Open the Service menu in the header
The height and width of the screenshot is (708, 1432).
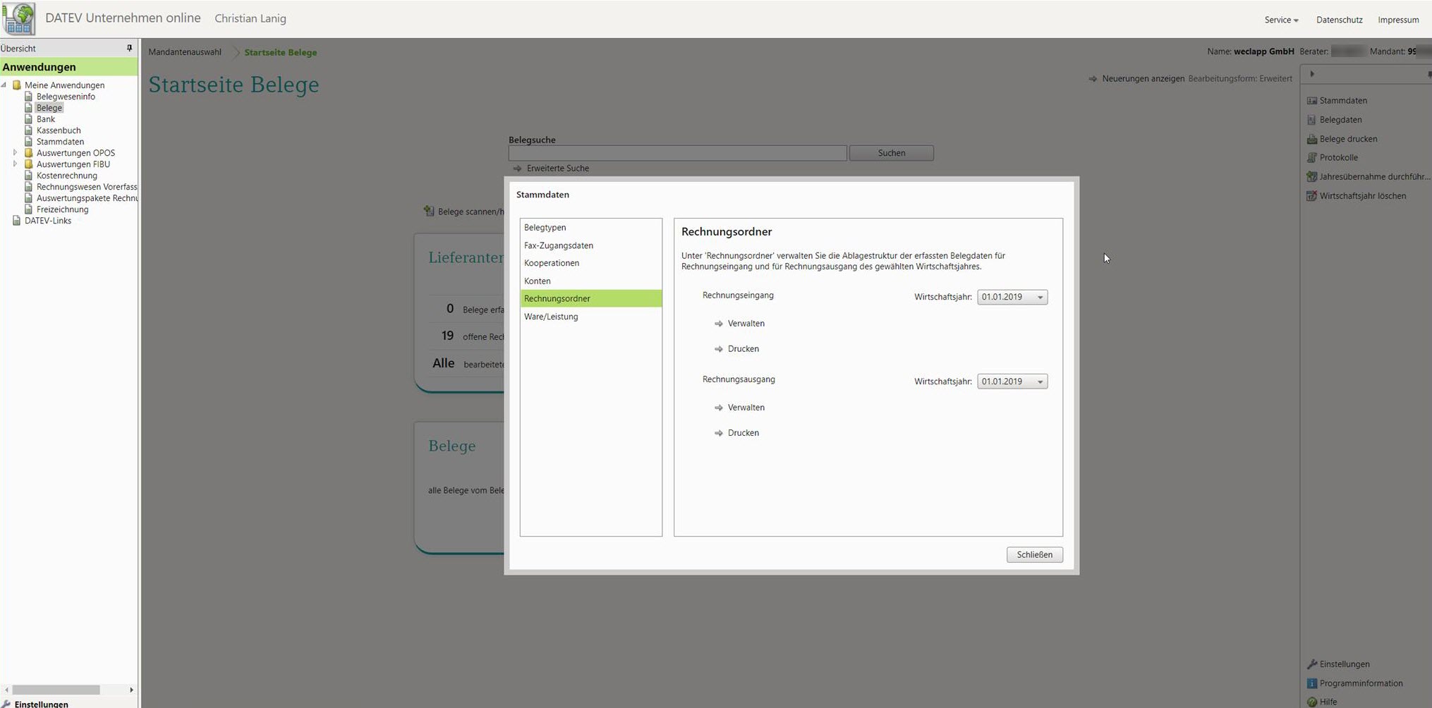(x=1280, y=20)
